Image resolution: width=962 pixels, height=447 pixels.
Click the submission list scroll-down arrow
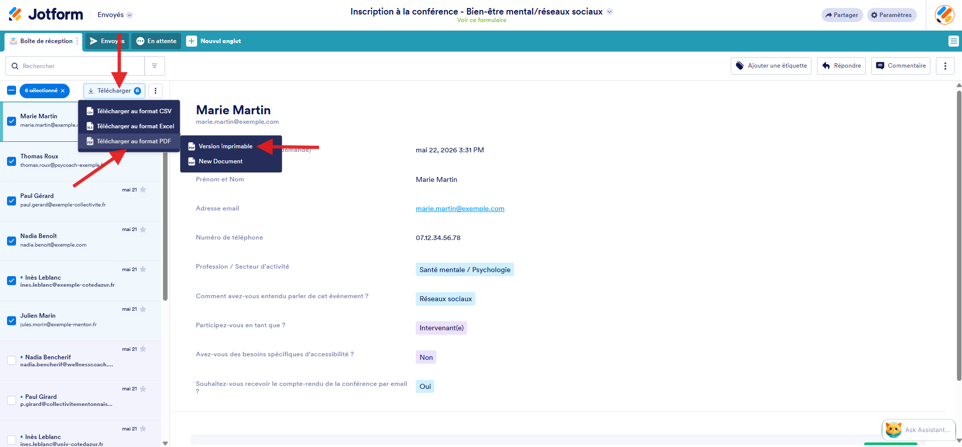pos(165,443)
